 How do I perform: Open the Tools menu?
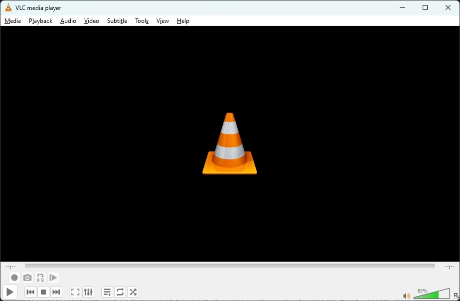[x=142, y=21]
